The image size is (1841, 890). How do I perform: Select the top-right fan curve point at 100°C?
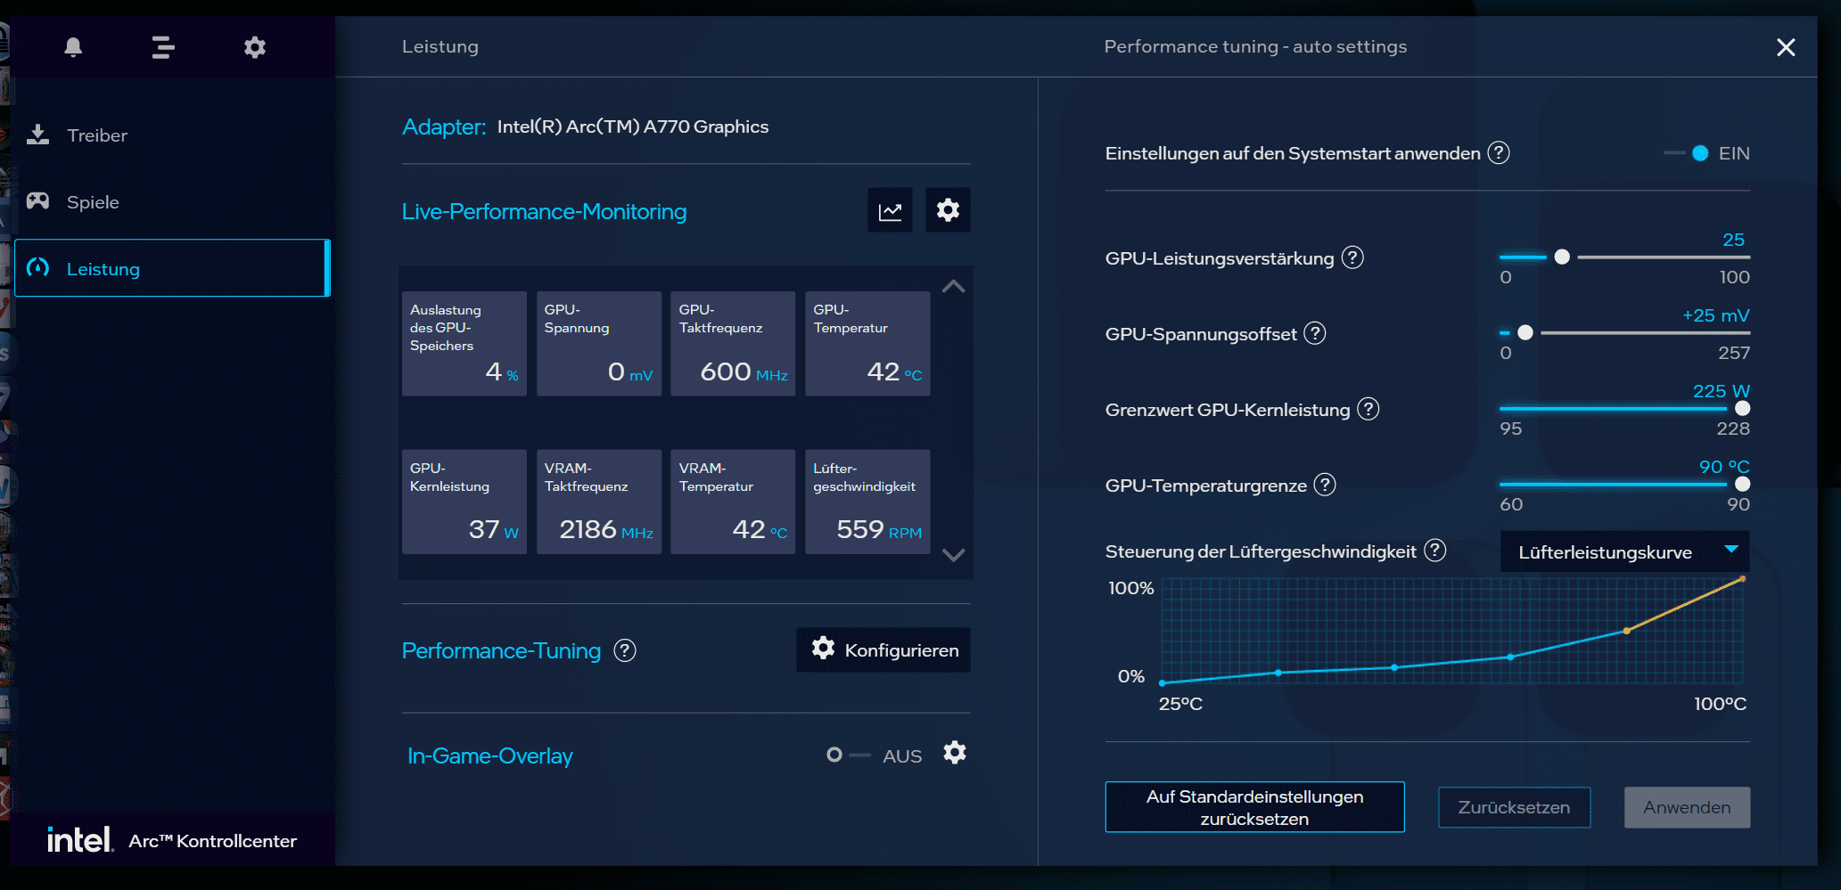coord(1742,579)
